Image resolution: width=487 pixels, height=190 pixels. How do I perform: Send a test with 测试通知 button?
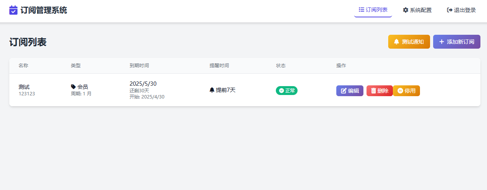[x=409, y=42]
